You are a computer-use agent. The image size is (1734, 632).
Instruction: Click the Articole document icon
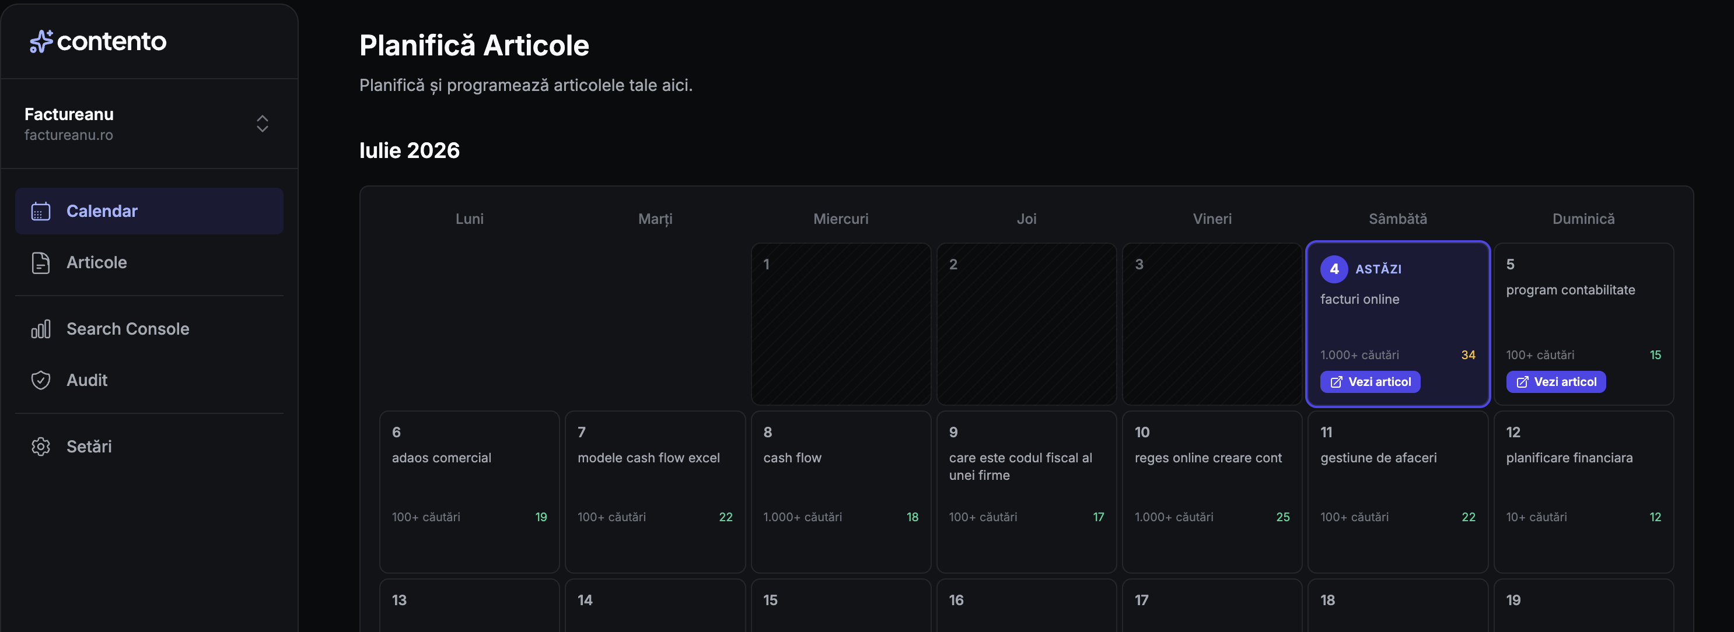[x=40, y=263]
